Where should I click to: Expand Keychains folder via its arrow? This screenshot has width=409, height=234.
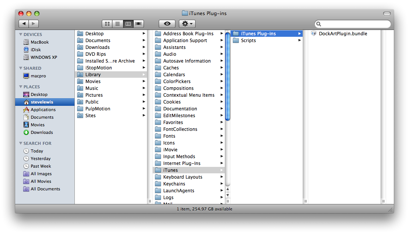(222, 184)
